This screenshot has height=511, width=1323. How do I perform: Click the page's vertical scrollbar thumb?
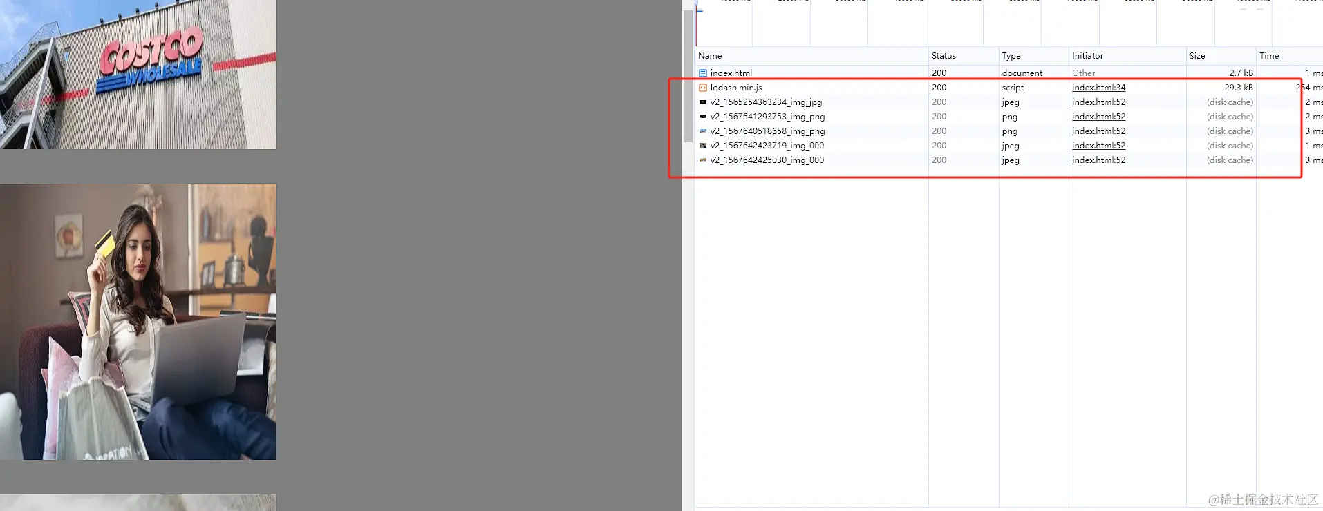click(x=688, y=76)
